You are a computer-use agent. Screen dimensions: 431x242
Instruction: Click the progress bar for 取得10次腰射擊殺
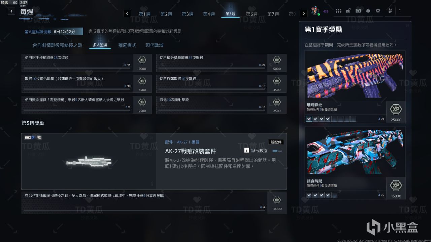(212, 110)
